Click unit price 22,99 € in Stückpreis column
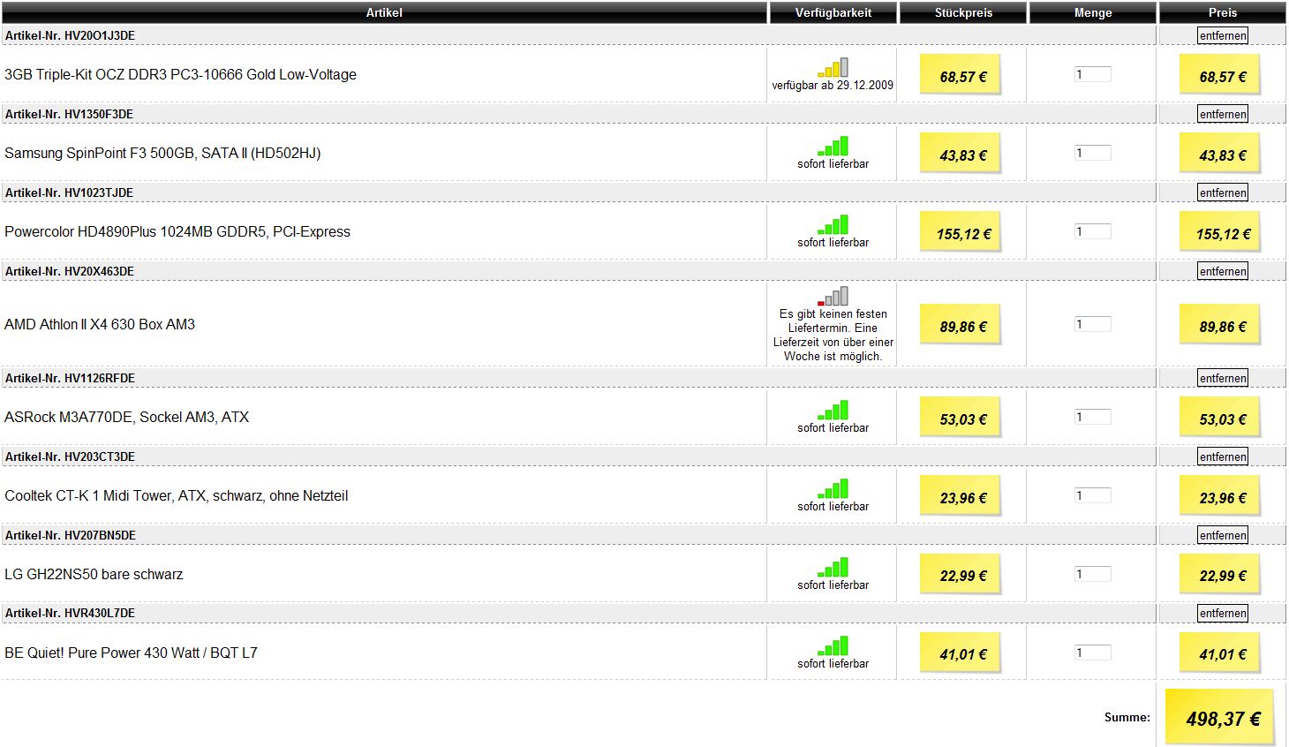The width and height of the screenshot is (1289, 747). [961, 574]
